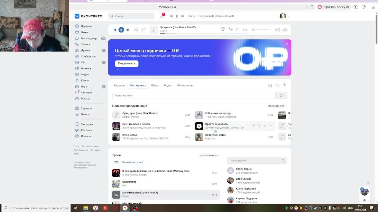Click next track in header mini player
Screen dimensions: 378x212
click(x=183, y=16)
